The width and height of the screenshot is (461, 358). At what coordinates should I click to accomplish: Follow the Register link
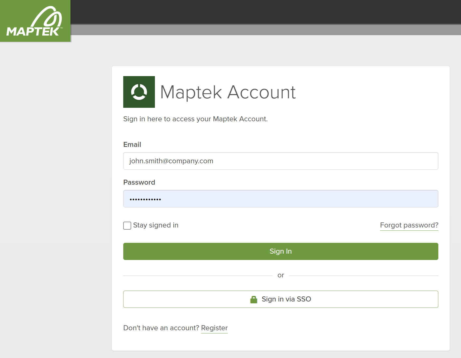pos(214,328)
